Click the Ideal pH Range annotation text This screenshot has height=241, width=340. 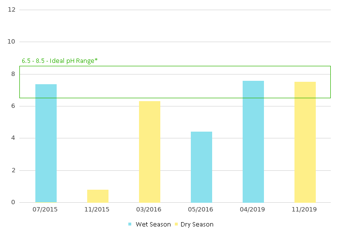pyautogui.click(x=60, y=61)
